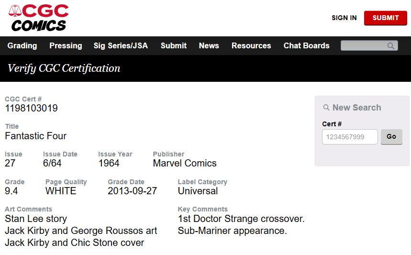The image size is (411, 255).
Task: Open the Pressing menu
Action: 66,46
